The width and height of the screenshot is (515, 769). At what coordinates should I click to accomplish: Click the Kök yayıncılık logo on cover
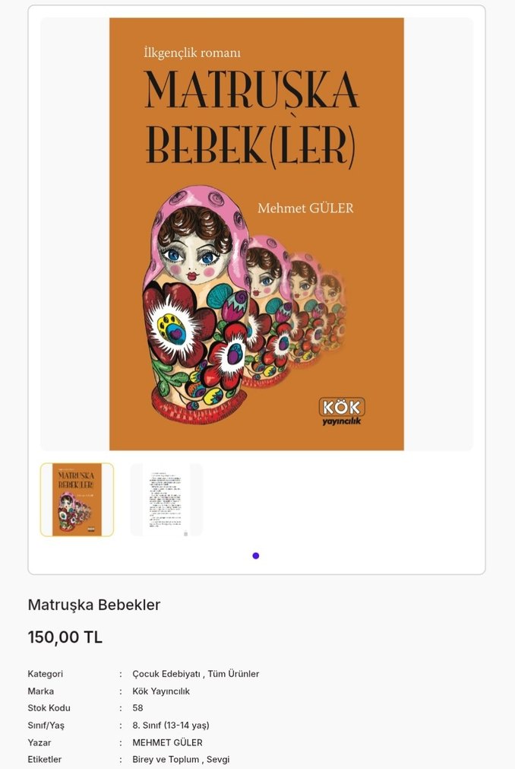pos(342,412)
